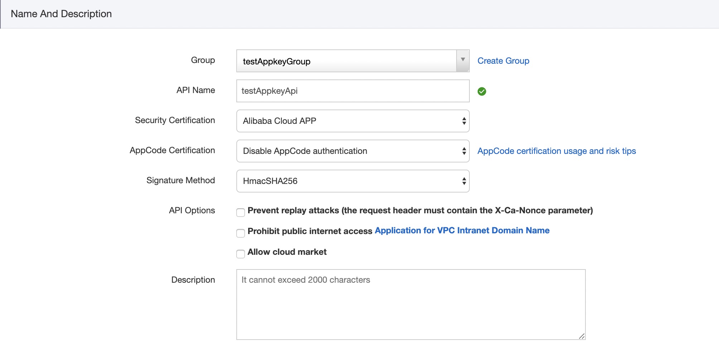Open Application for VPC Intranet Domain Name

click(x=462, y=230)
